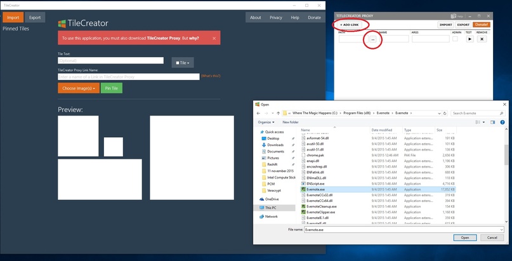The width and height of the screenshot is (512, 261).
Task: Open the Organize menu dropdown
Action: coord(266,122)
